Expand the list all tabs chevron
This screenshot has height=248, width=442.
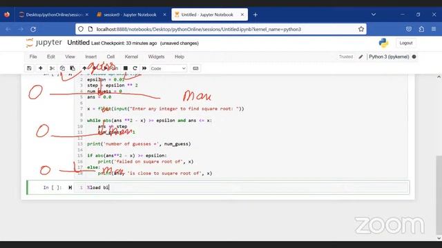[374, 14]
